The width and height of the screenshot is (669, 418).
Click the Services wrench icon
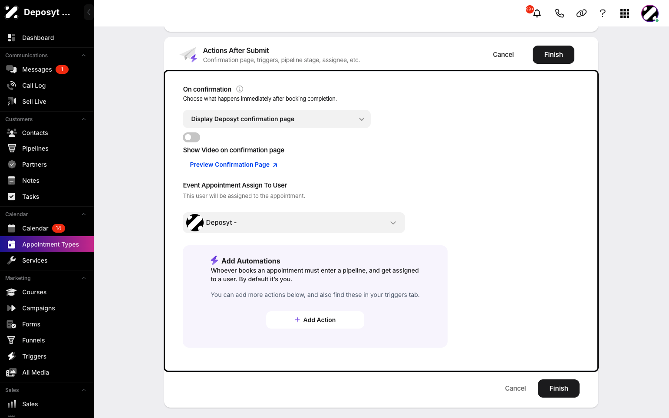pos(12,260)
